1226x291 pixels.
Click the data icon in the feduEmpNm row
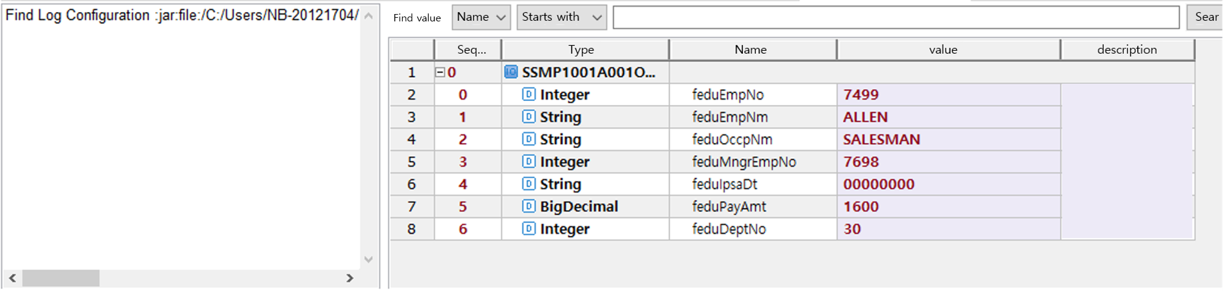tap(528, 116)
